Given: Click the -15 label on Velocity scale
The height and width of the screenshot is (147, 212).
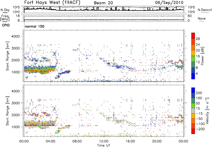Looking at the screenshot, I should coord(199,114).
